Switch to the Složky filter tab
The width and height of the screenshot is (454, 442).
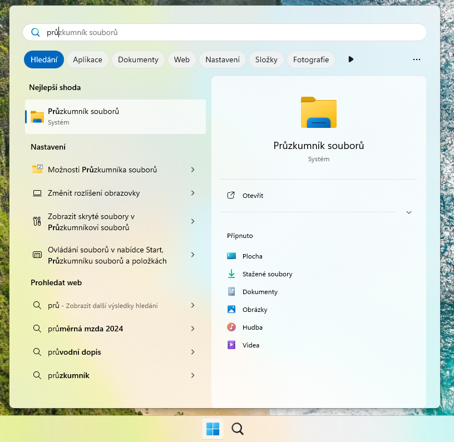[267, 59]
